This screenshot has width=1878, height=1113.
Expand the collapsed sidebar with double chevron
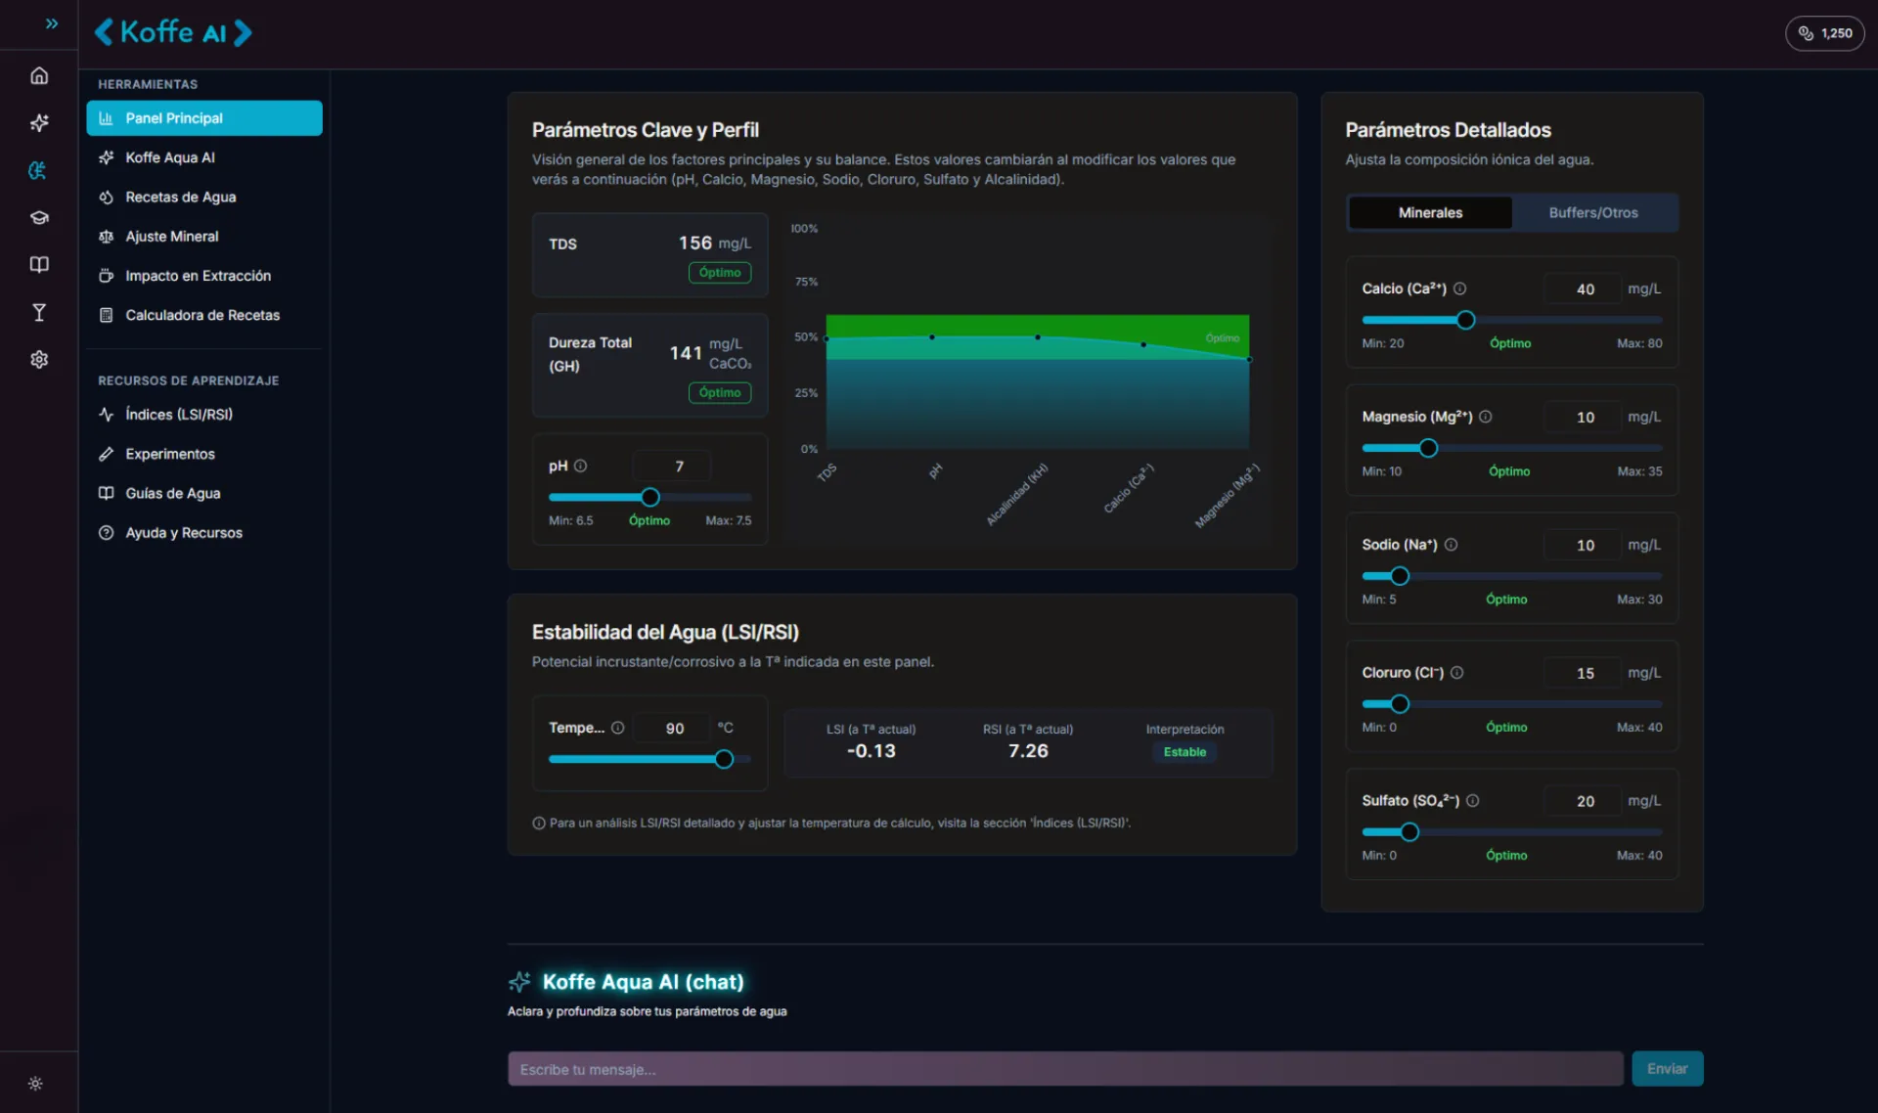(x=52, y=23)
